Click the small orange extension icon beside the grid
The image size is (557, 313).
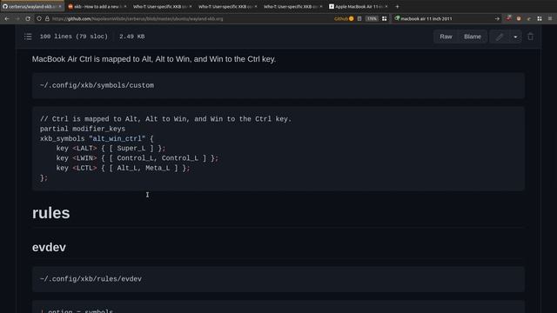coord(529,18)
